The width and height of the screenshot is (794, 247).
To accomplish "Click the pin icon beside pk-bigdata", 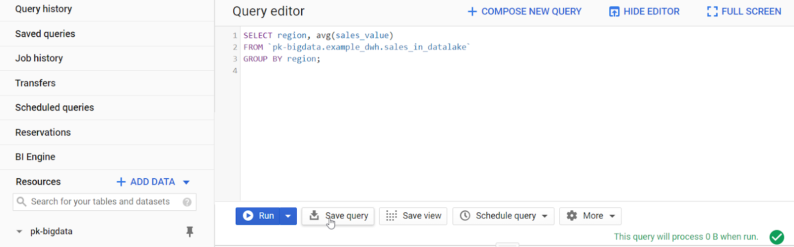I will tap(190, 232).
